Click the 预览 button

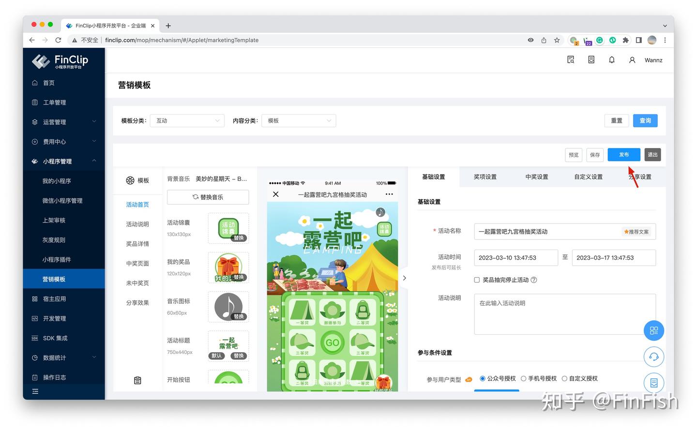coord(574,155)
